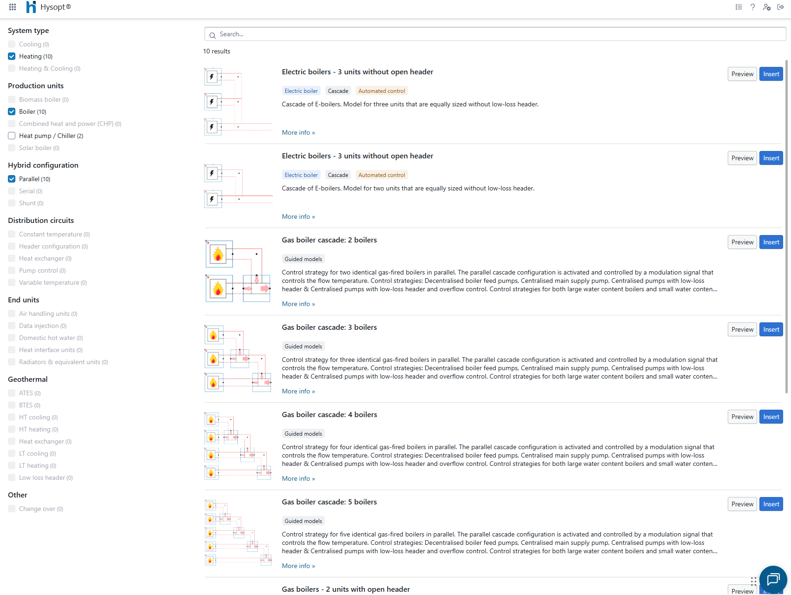Insert Gas boiler cascade: 5 boilers
The height and width of the screenshot is (595, 791).
point(771,504)
